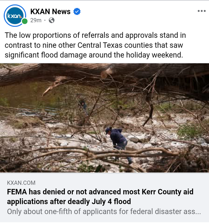This screenshot has width=209, height=223.
Task: Click the fallen tree trunk in the photo
Action: coord(100,74)
